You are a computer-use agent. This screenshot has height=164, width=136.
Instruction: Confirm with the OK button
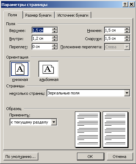pyautogui.click(x=91, y=157)
